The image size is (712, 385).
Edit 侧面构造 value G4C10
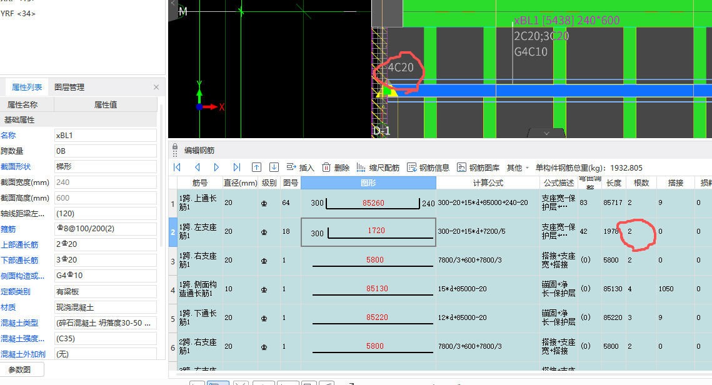106,276
